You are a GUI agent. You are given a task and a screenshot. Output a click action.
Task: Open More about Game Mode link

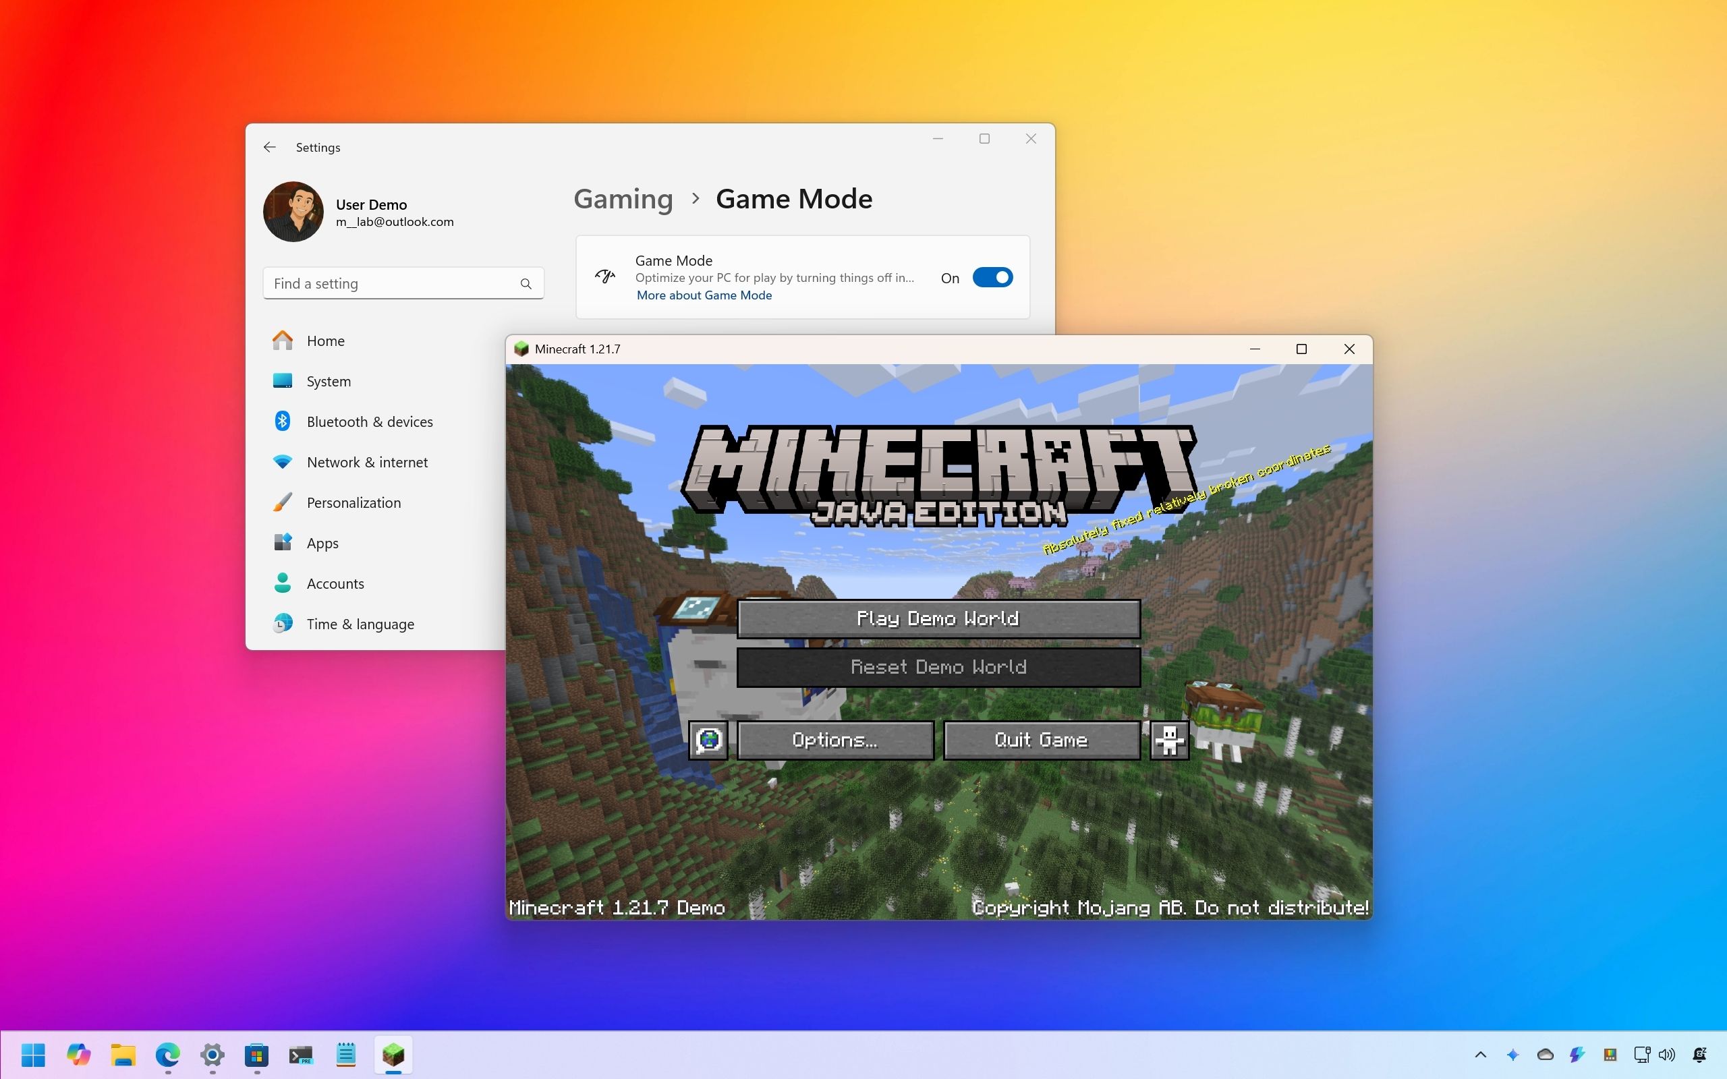[x=704, y=295]
